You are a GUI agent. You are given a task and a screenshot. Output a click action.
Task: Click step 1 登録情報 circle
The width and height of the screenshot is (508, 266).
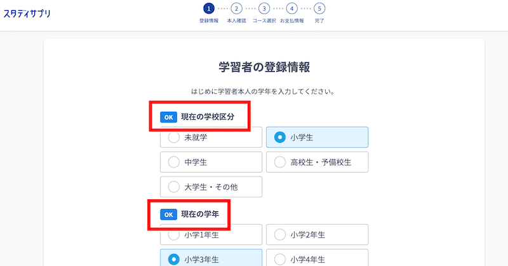coord(209,9)
